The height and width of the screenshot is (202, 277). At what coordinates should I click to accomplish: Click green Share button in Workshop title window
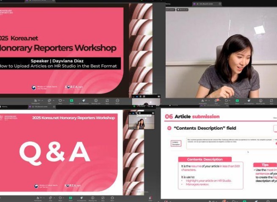tap(72, 101)
